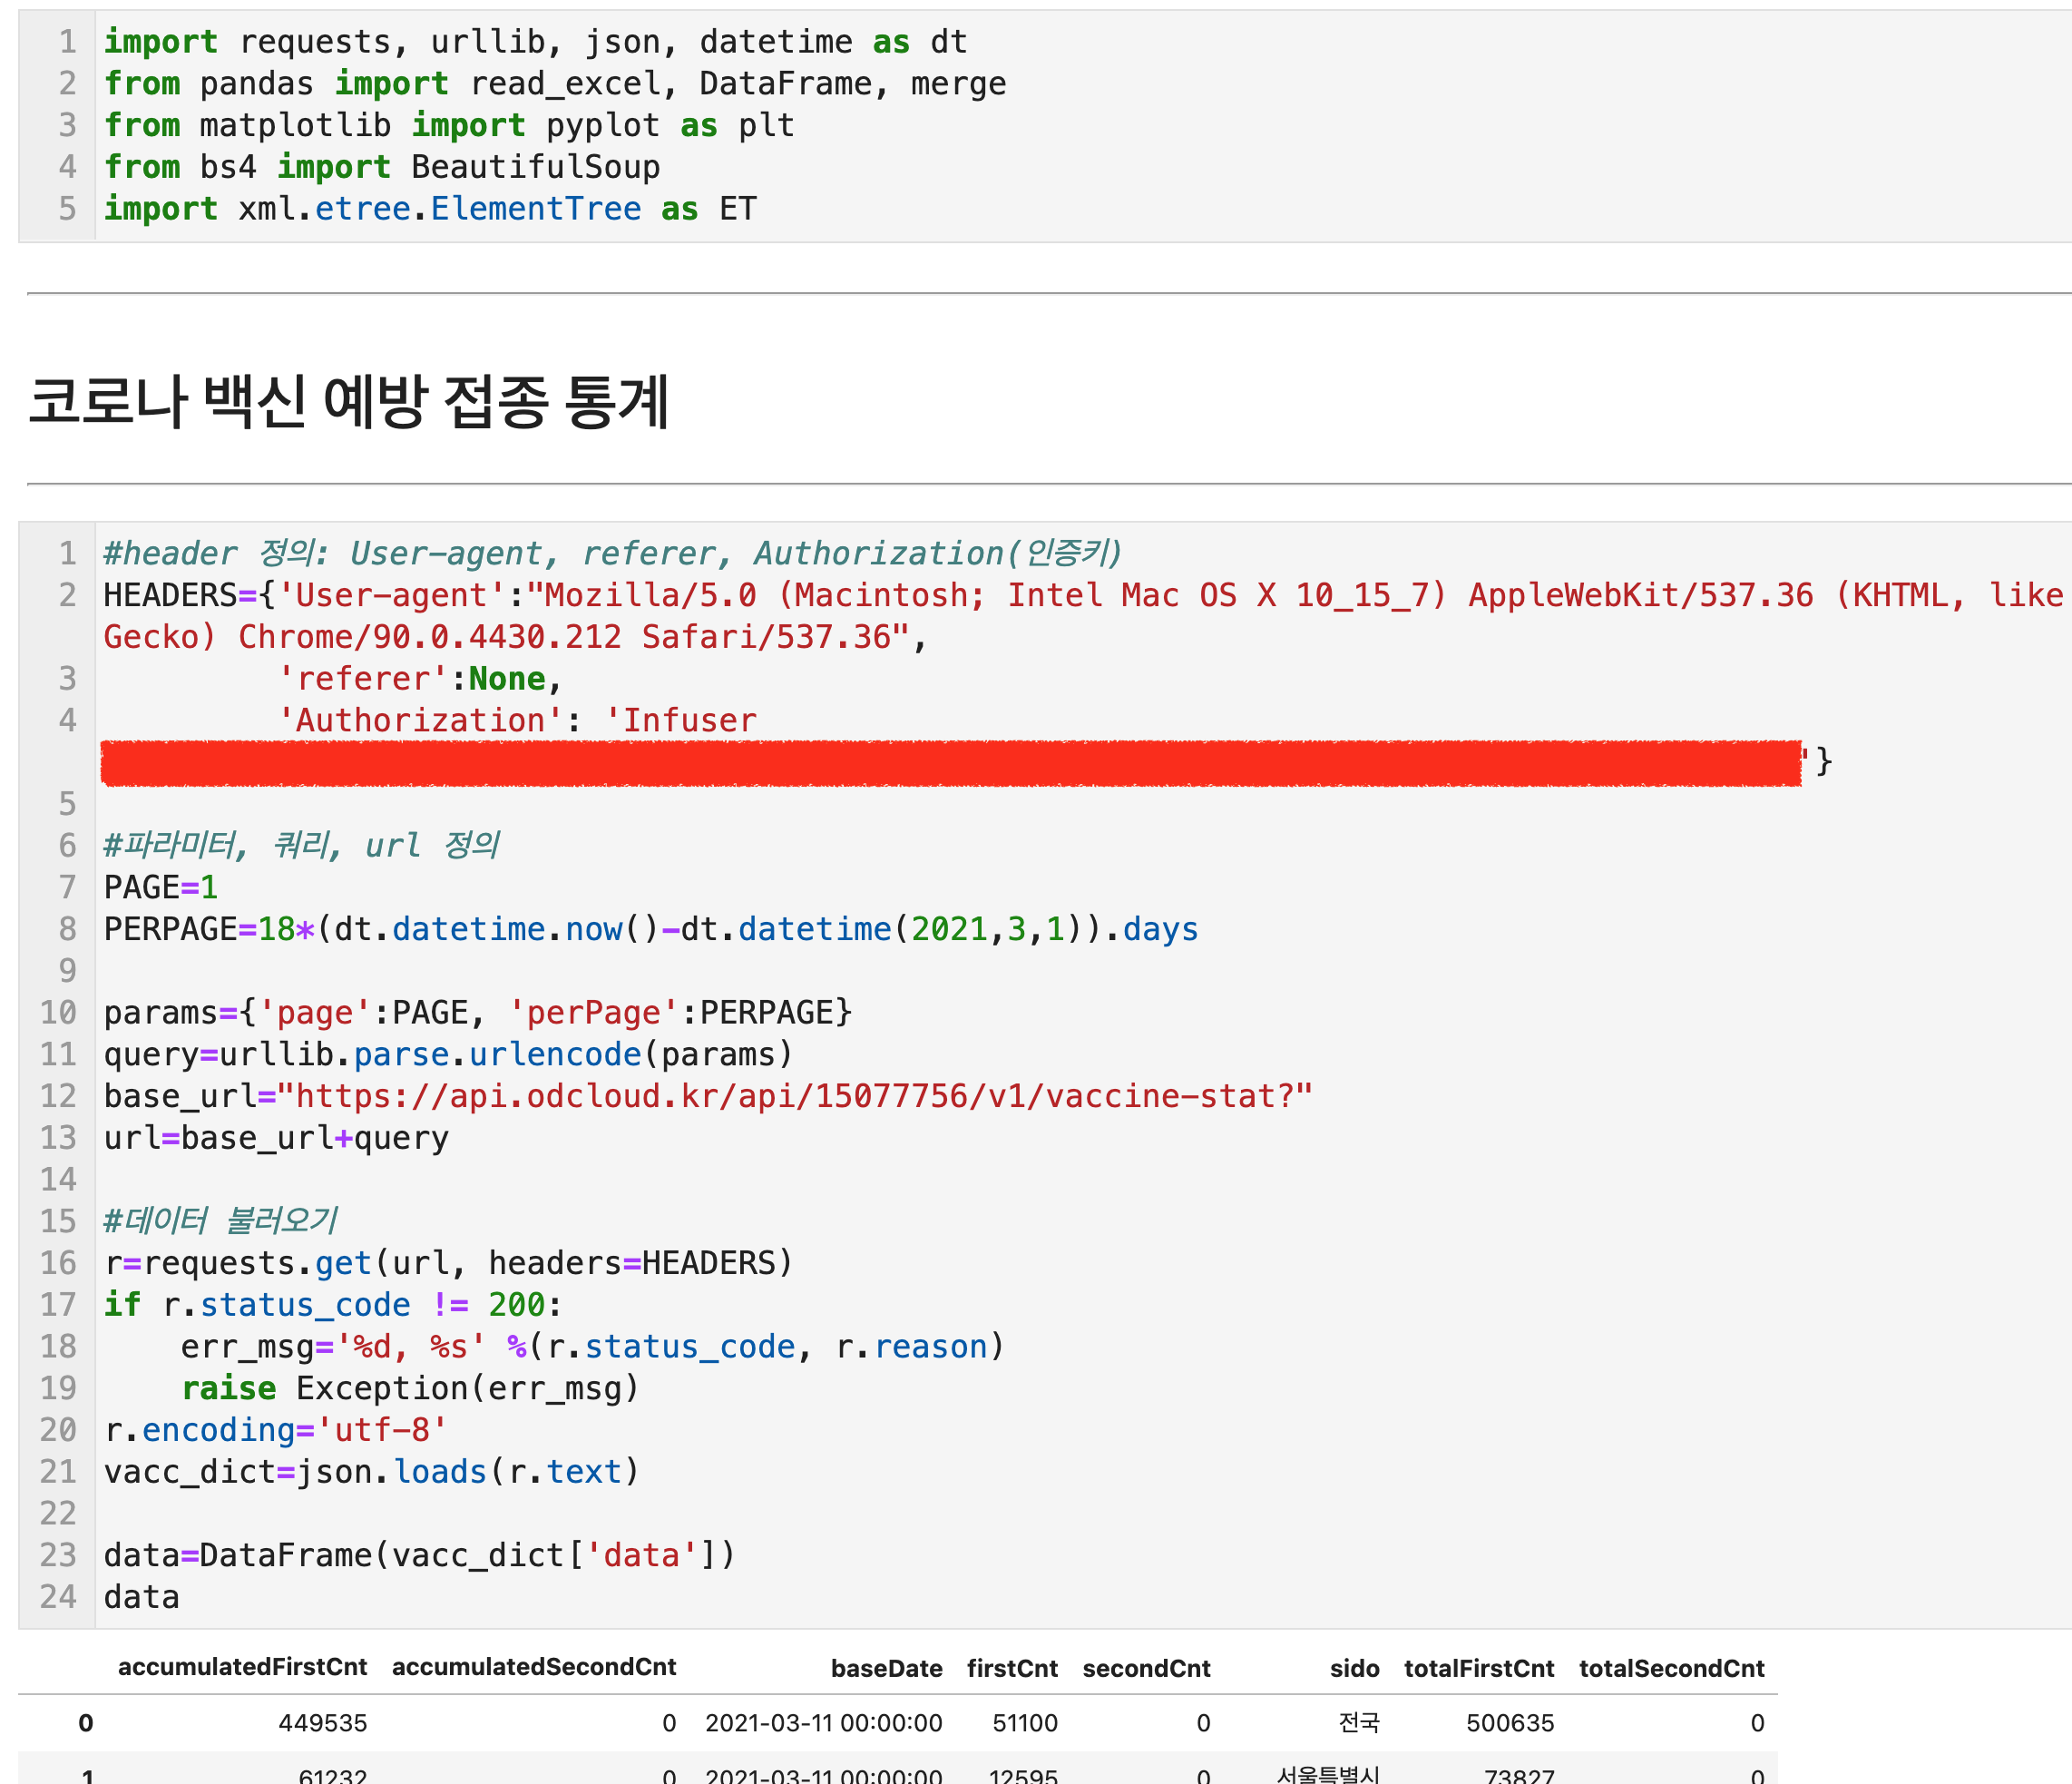Click the requests.get call line
Image resolution: width=2072 pixels, height=1784 pixels.
[448, 1263]
